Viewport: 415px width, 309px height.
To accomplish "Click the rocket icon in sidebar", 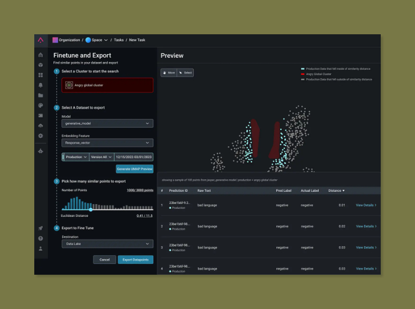I will pyautogui.click(x=41, y=228).
